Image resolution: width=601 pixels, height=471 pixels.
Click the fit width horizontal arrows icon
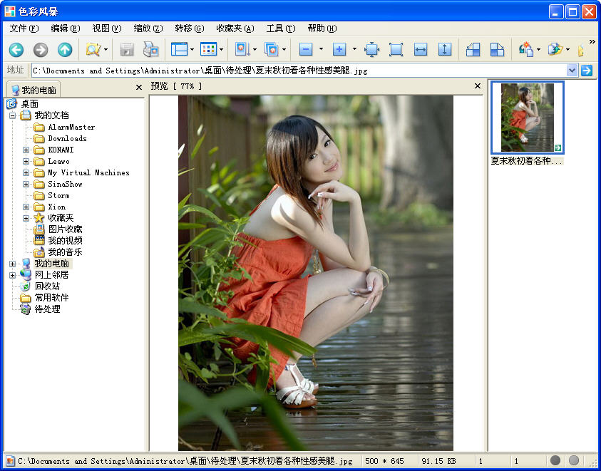pos(421,50)
